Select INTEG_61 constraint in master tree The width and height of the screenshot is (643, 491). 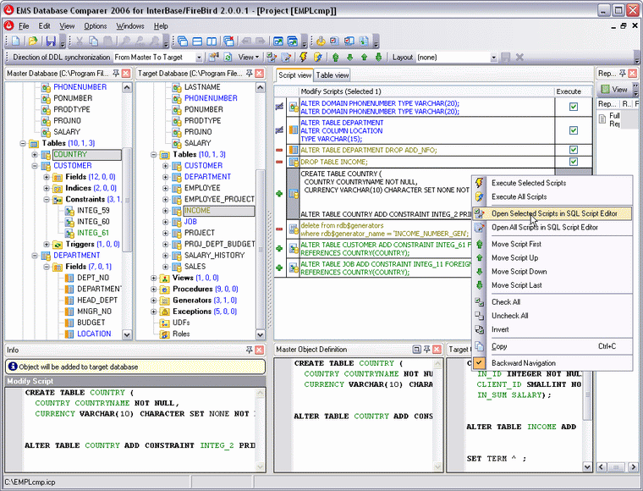click(93, 233)
